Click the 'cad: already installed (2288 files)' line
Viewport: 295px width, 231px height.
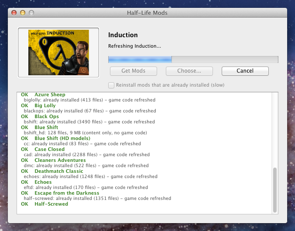click(x=87, y=154)
